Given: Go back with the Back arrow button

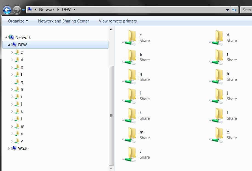Looking at the screenshot, I should click(x=7, y=10).
